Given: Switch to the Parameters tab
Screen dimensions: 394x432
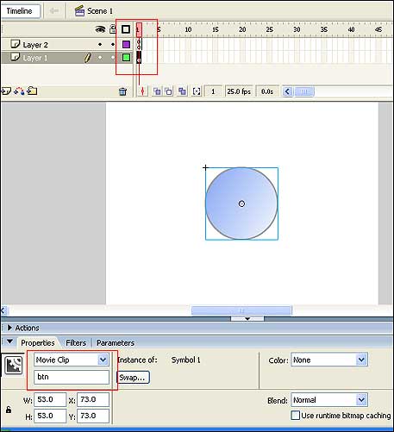Looking at the screenshot, I should (116, 343).
